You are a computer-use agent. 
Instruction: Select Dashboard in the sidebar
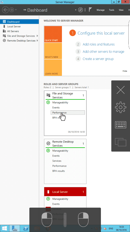(19, 22)
